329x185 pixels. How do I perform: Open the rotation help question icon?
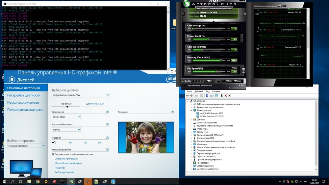108,138
